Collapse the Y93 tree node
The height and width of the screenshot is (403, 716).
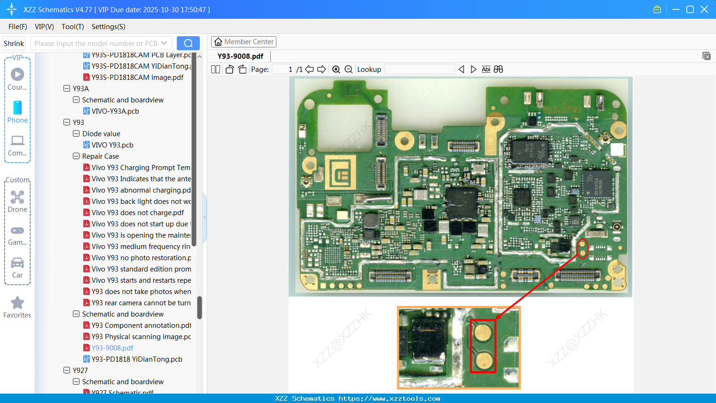(x=67, y=122)
